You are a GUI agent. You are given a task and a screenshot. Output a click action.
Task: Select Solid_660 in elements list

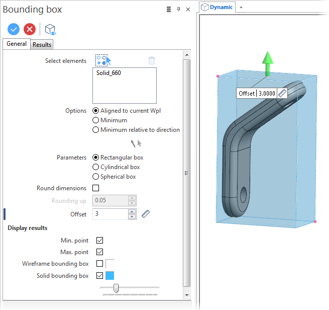tap(108, 73)
